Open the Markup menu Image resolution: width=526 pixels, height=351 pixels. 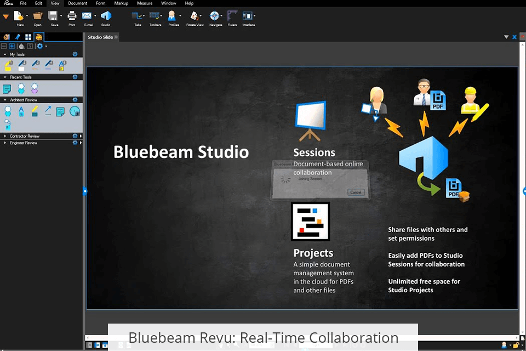[121, 3]
